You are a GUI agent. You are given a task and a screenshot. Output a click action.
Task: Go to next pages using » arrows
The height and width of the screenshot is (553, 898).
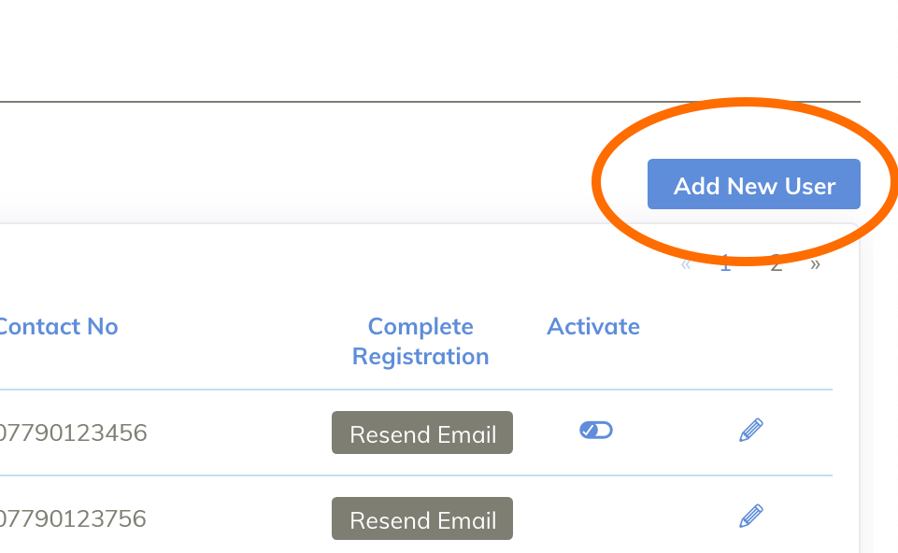[x=815, y=264]
